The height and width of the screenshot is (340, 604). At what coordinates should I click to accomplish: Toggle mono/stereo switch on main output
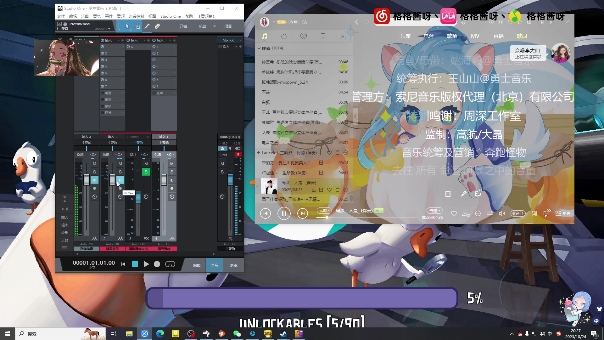238,148
